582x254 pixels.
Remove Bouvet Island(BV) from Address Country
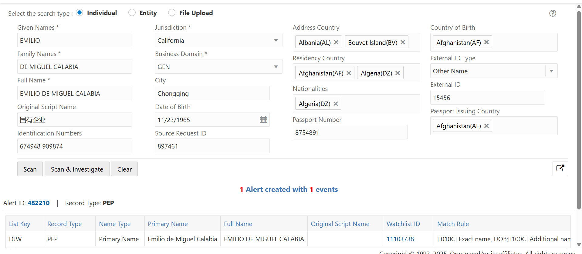click(x=403, y=42)
